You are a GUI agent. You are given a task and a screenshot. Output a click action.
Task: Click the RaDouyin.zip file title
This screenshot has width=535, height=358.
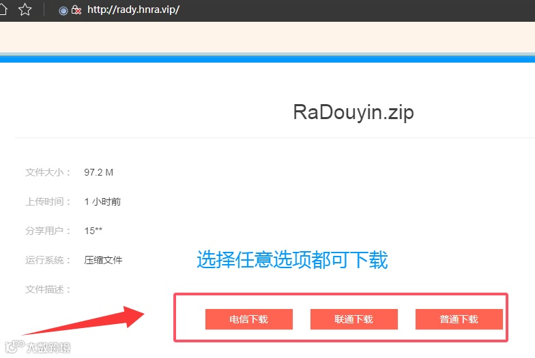coord(353,112)
